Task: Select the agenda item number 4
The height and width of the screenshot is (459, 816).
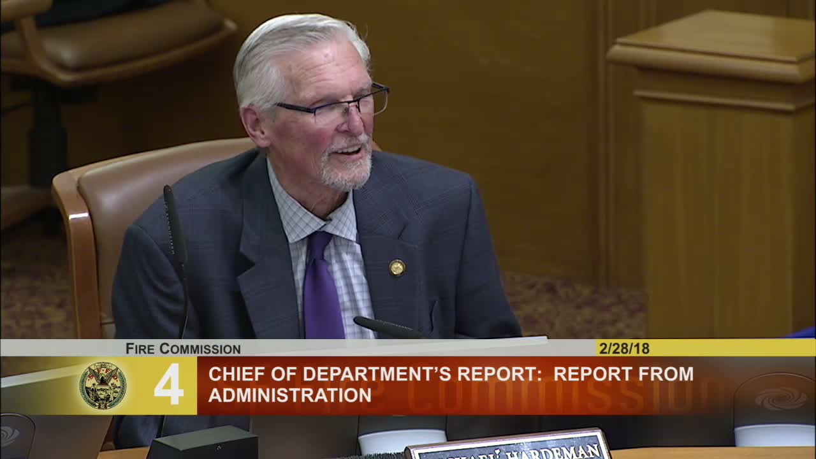Action: [x=169, y=384]
